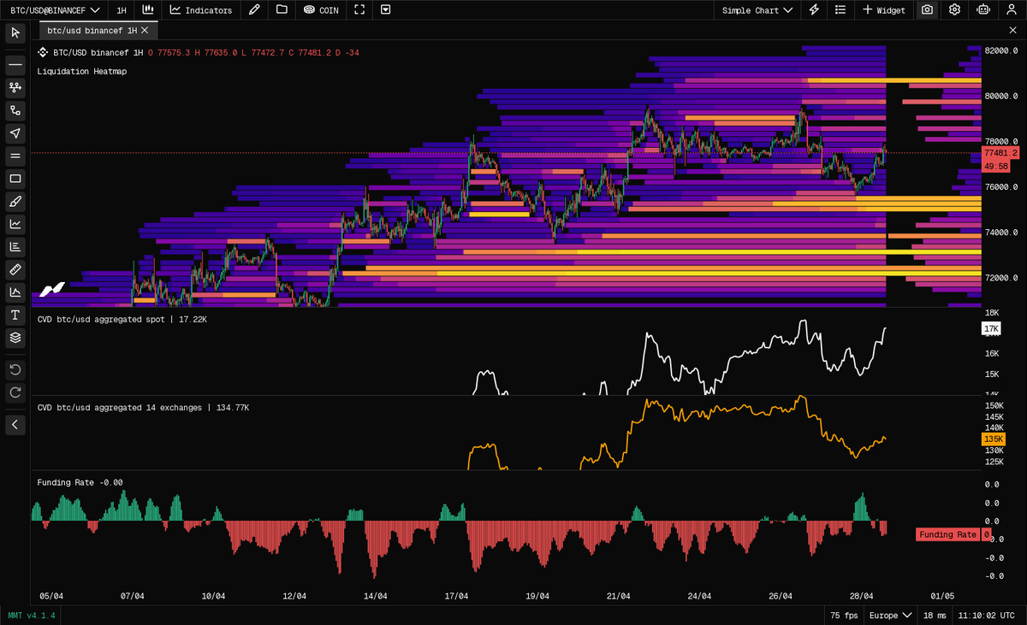
Task: Select the volume profile bars tool
Action: pyautogui.click(x=15, y=246)
